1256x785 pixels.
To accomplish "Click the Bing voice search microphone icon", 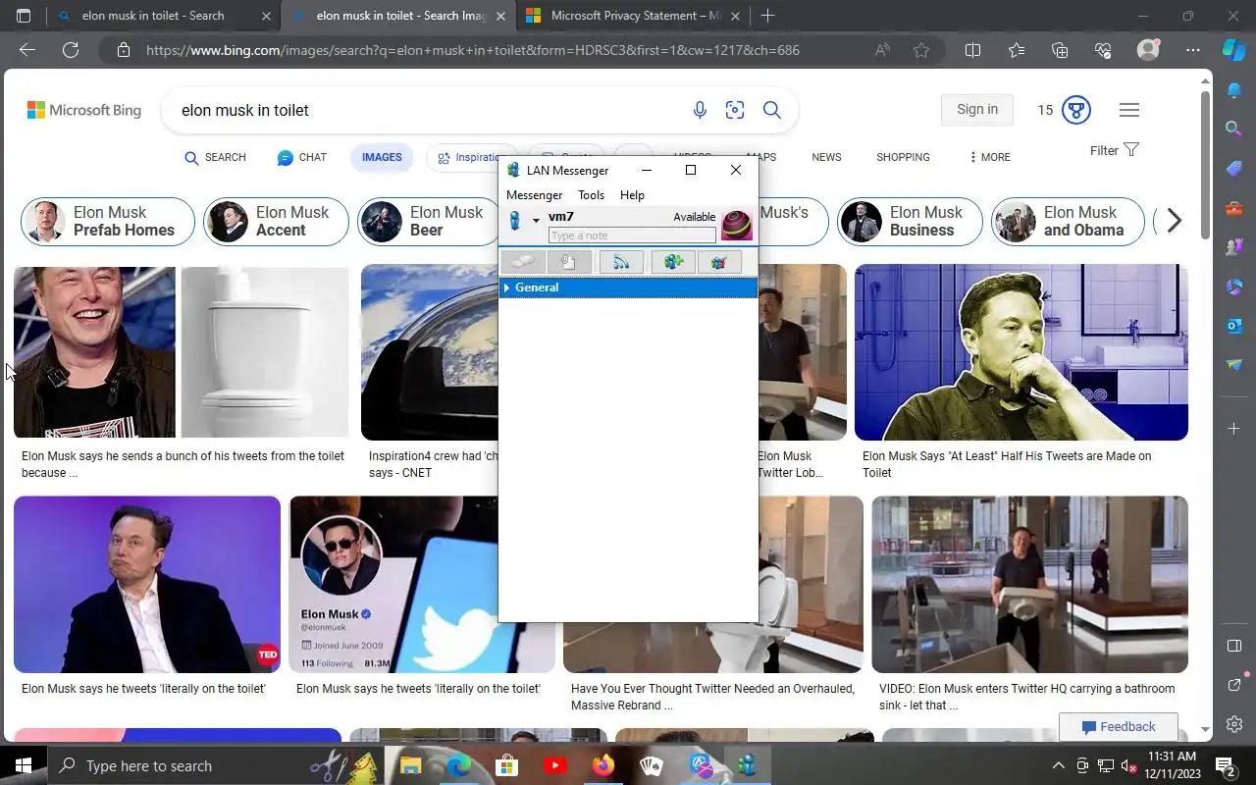I will coord(700,110).
